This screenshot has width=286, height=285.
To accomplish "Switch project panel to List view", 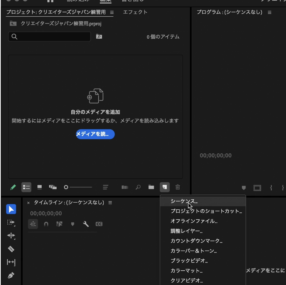I will [26, 187].
